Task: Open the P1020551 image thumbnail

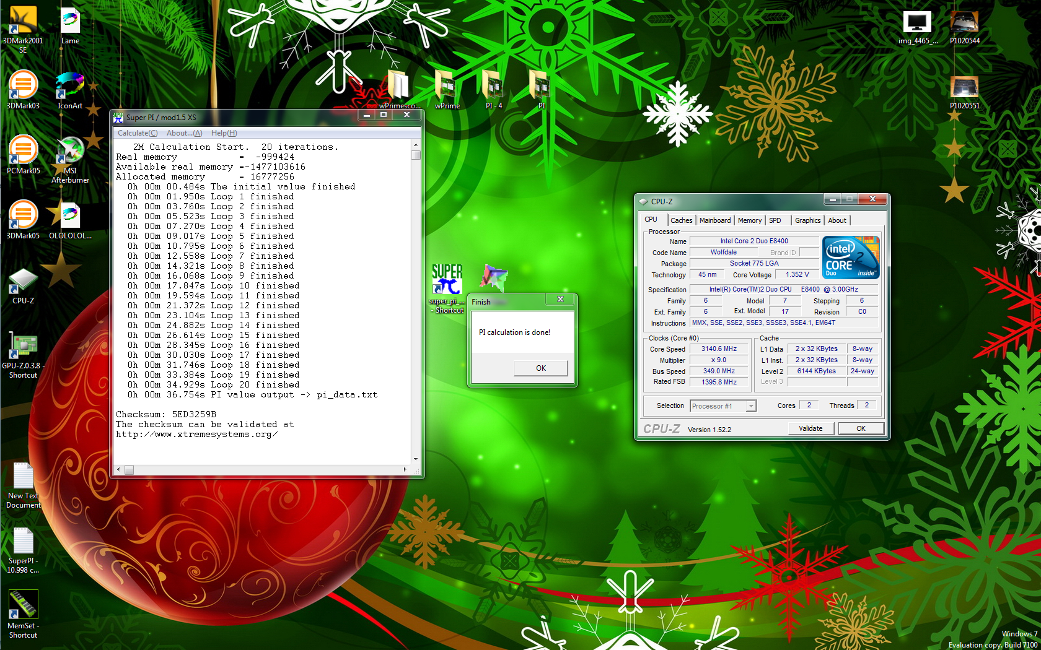Action: pyautogui.click(x=965, y=92)
